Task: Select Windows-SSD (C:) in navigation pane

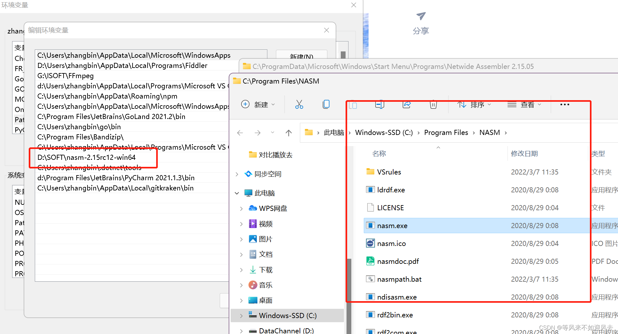Action: [x=287, y=315]
